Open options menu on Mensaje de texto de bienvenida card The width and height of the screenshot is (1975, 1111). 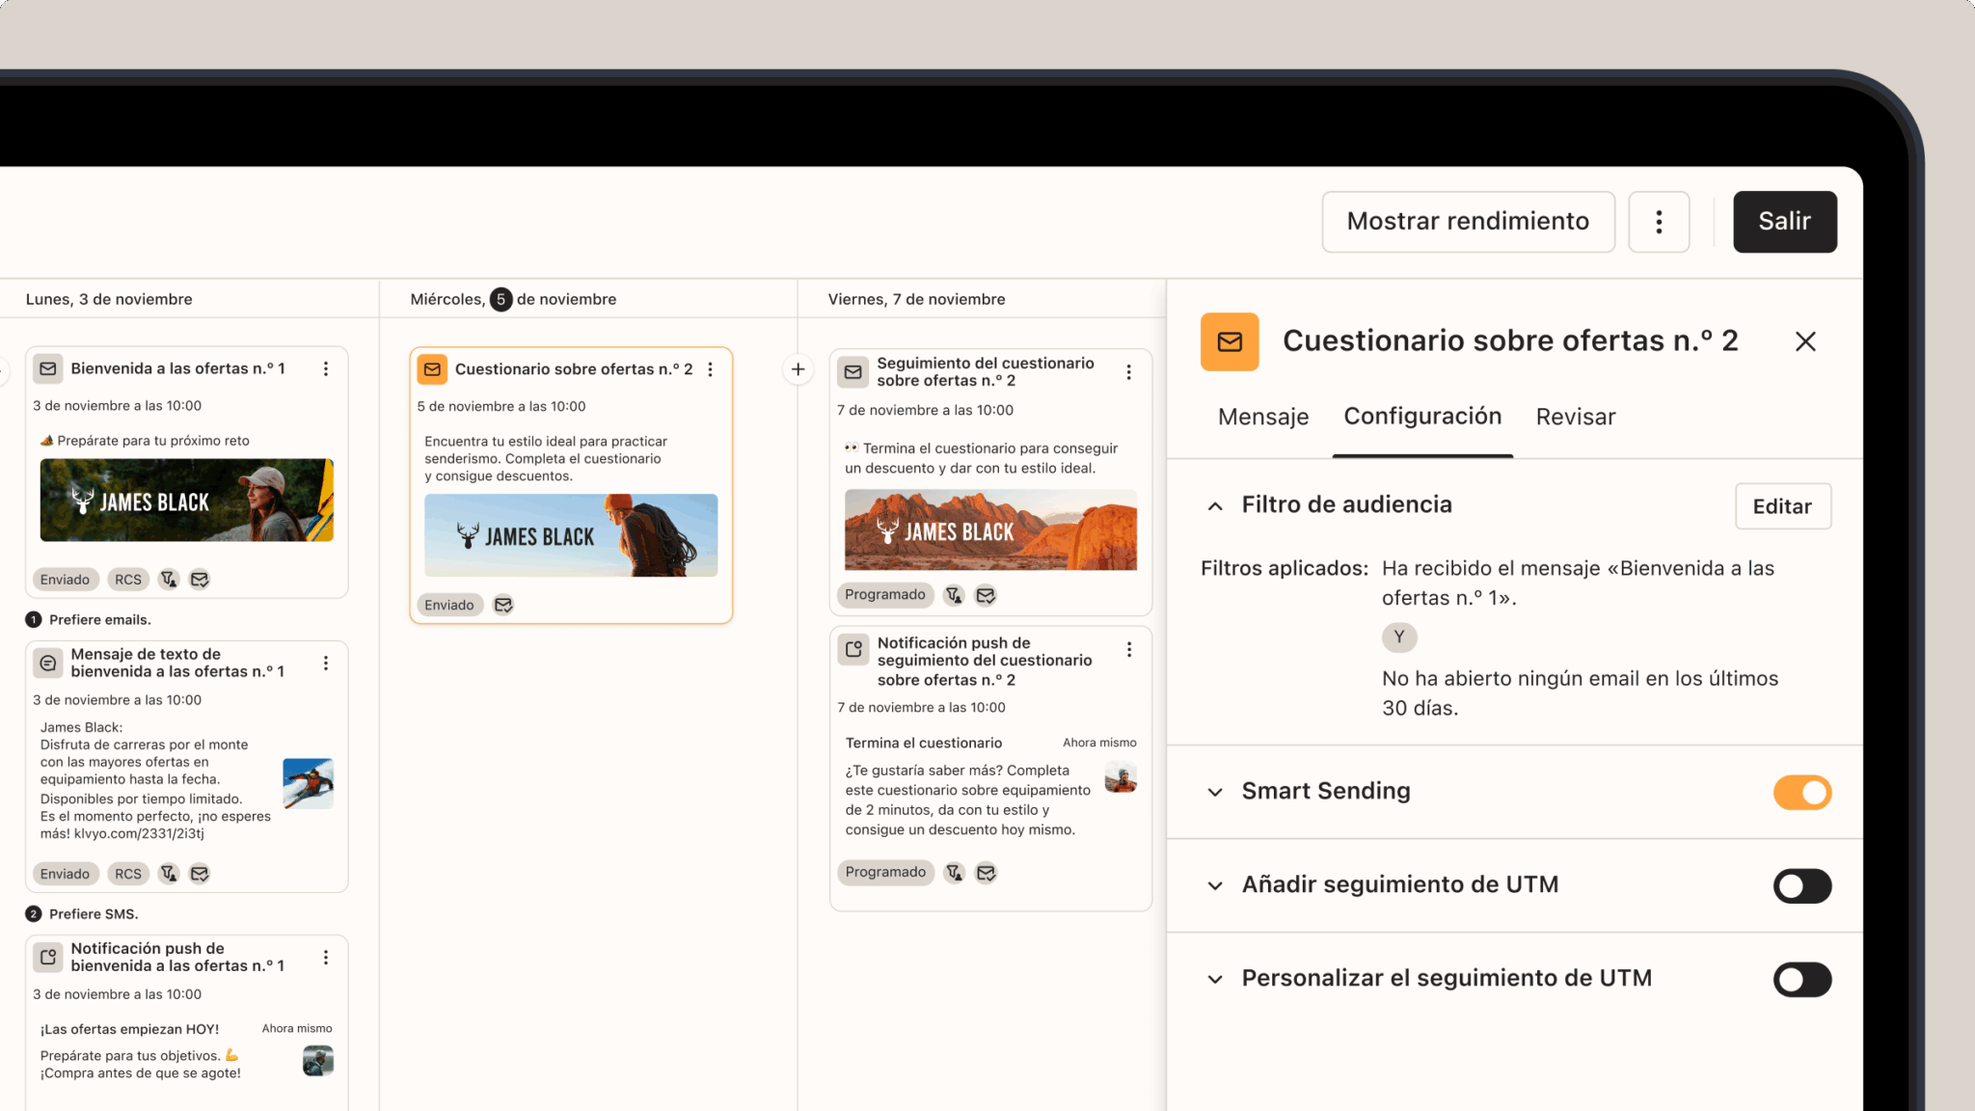click(326, 664)
